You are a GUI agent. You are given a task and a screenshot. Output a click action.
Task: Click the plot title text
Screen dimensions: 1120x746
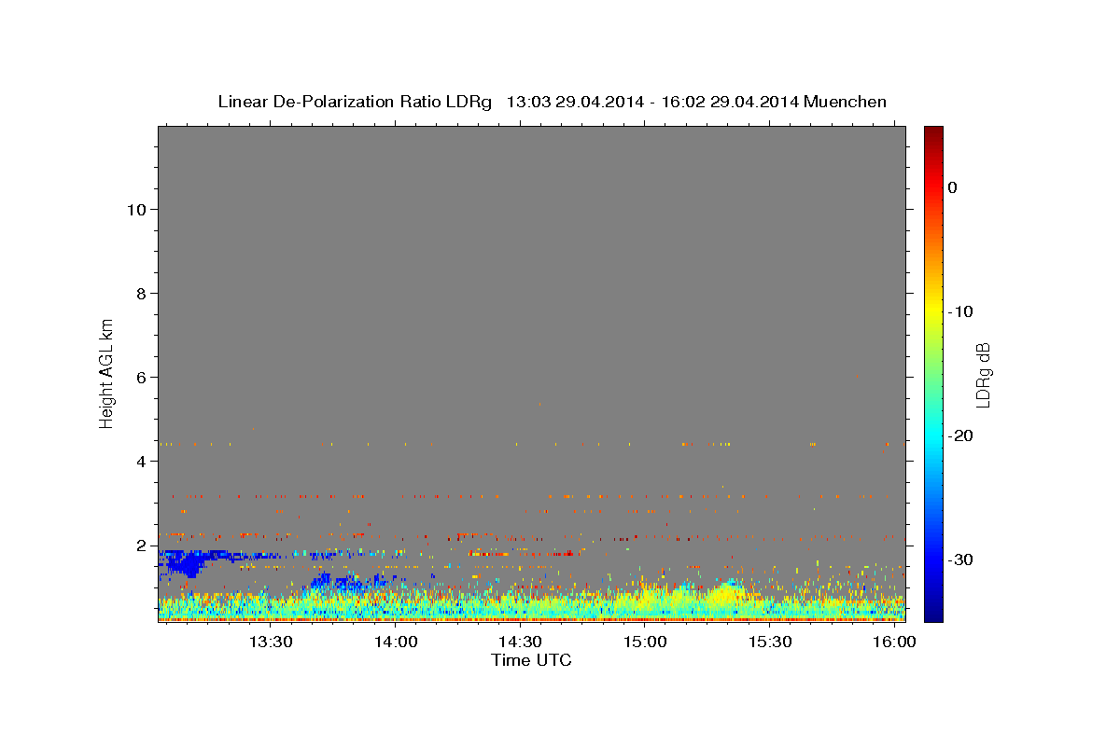pos(552,102)
